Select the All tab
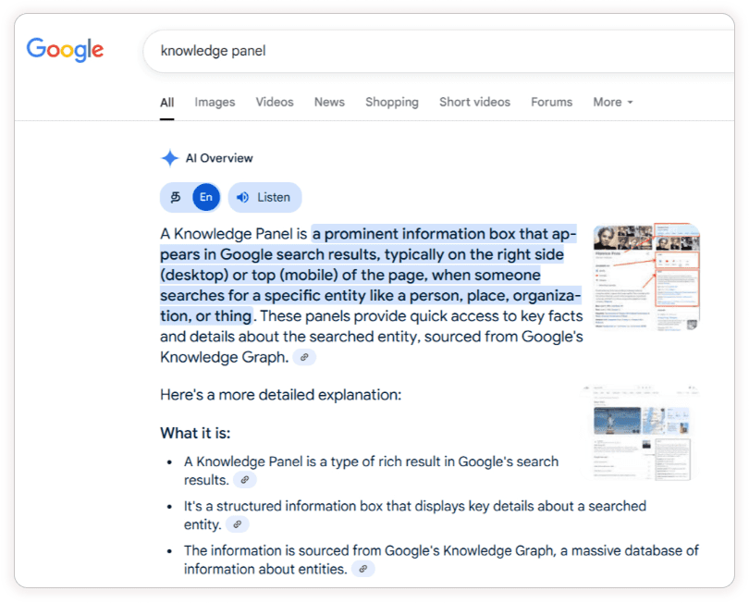This screenshot has width=749, height=603. point(166,103)
